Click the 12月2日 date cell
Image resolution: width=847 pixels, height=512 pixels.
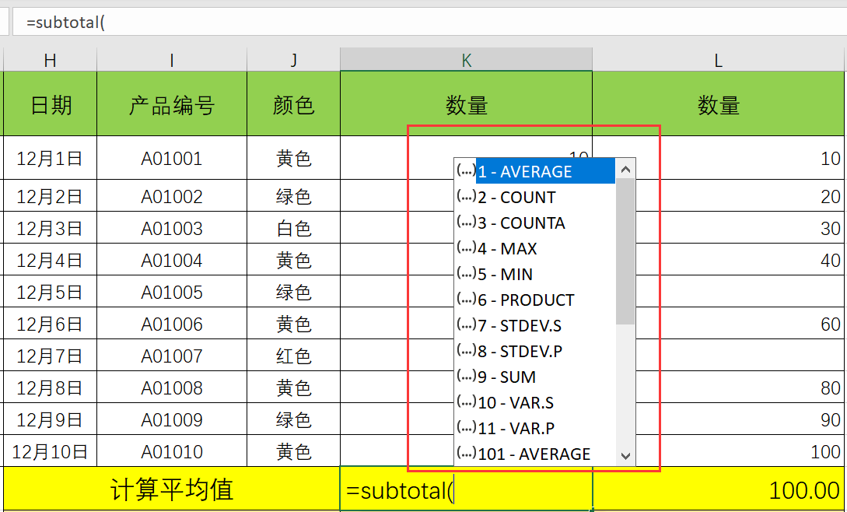click(51, 196)
